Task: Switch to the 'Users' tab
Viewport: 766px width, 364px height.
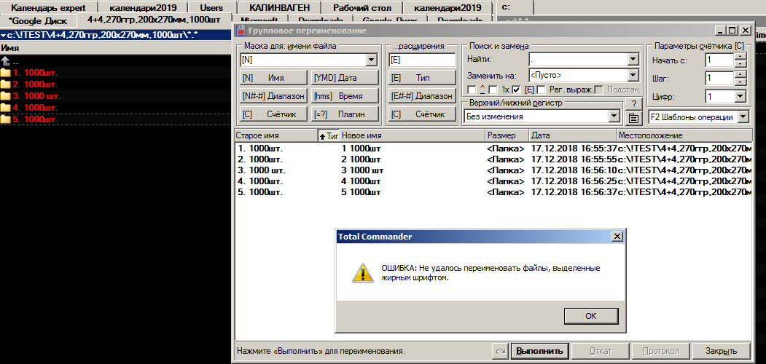Action: 211,8
